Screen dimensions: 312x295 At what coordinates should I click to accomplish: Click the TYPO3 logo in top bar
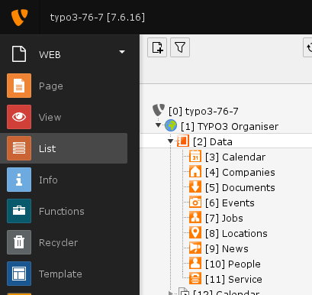click(x=19, y=17)
